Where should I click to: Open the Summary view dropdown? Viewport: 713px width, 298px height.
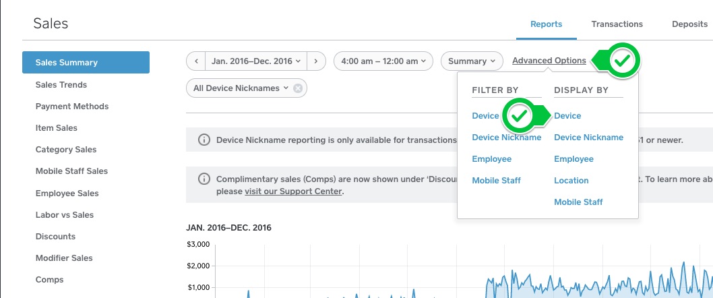pyautogui.click(x=472, y=61)
